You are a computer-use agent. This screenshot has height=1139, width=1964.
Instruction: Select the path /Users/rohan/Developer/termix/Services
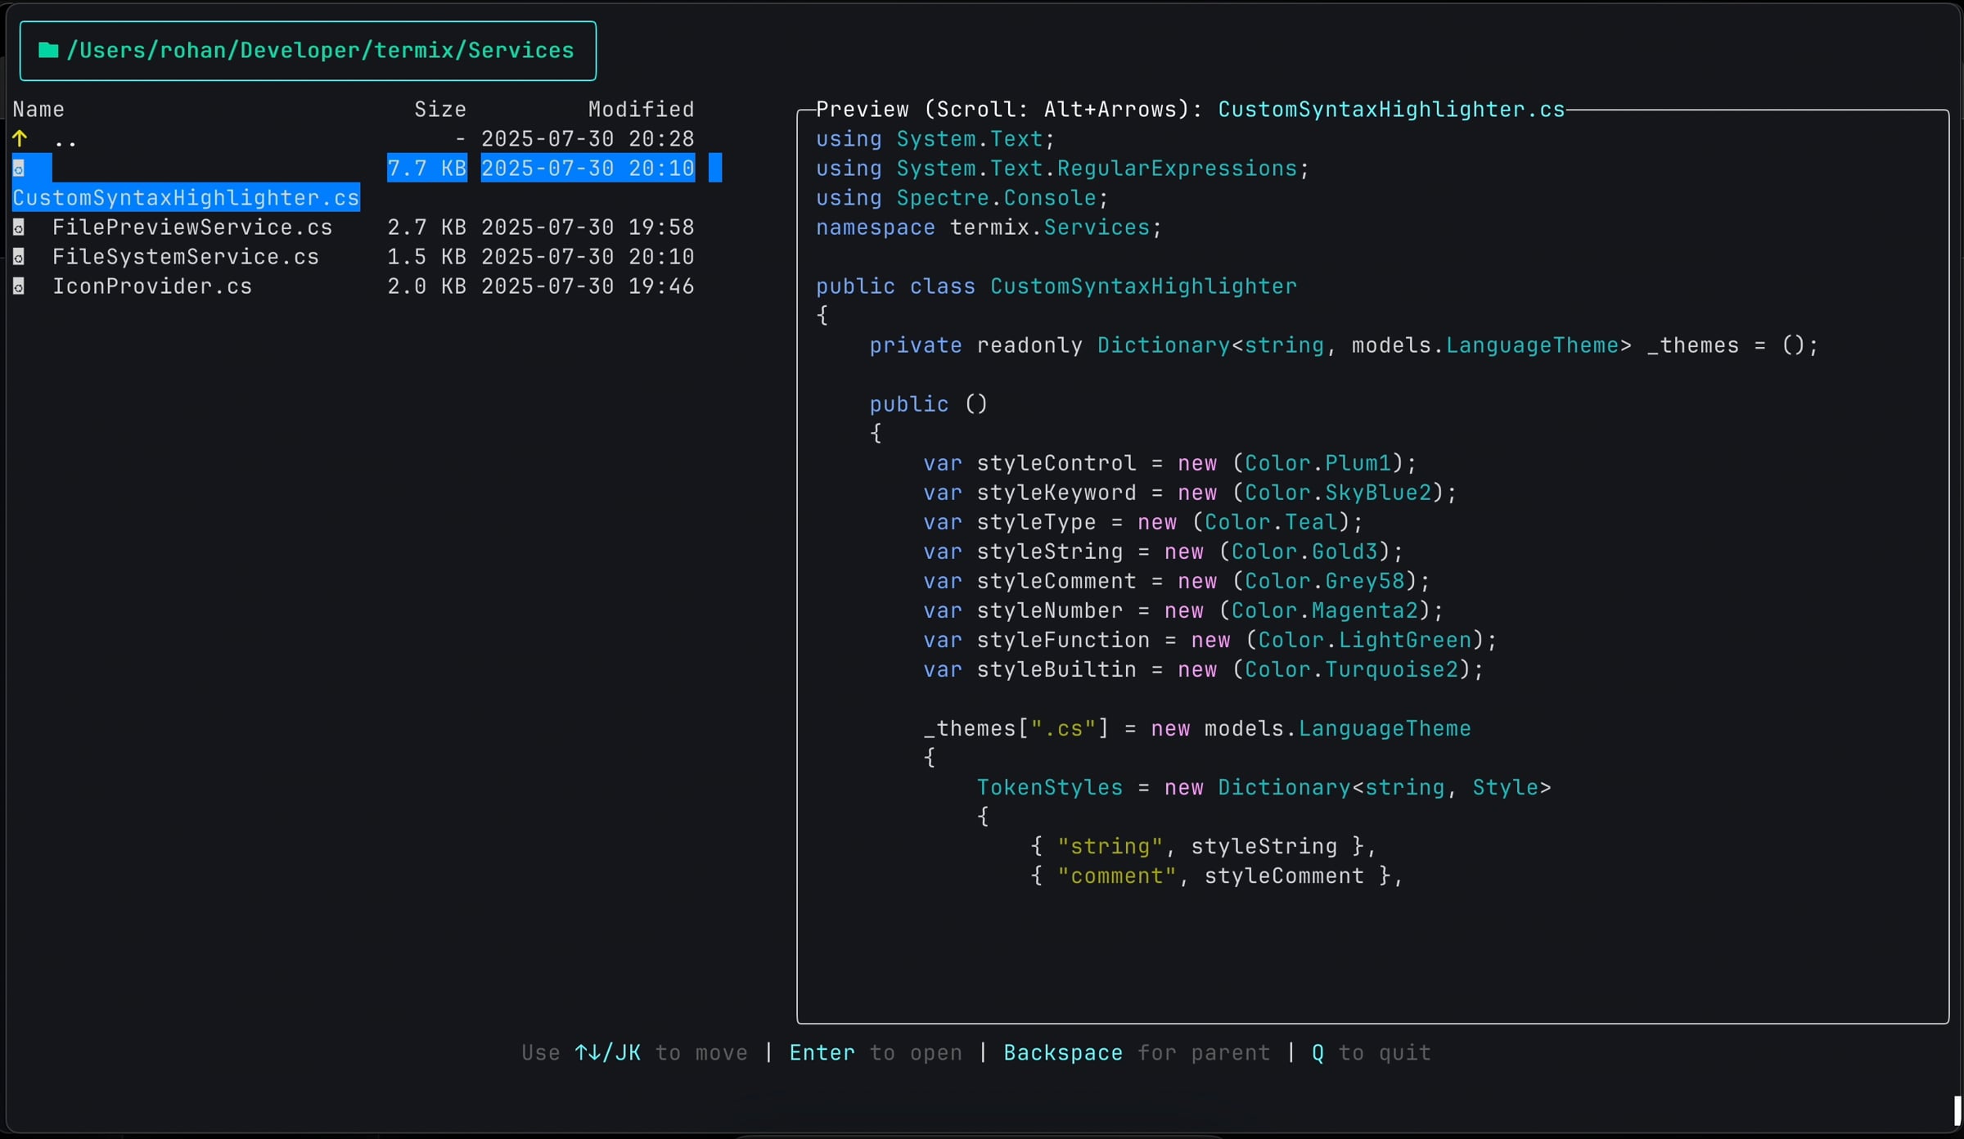[x=320, y=51]
